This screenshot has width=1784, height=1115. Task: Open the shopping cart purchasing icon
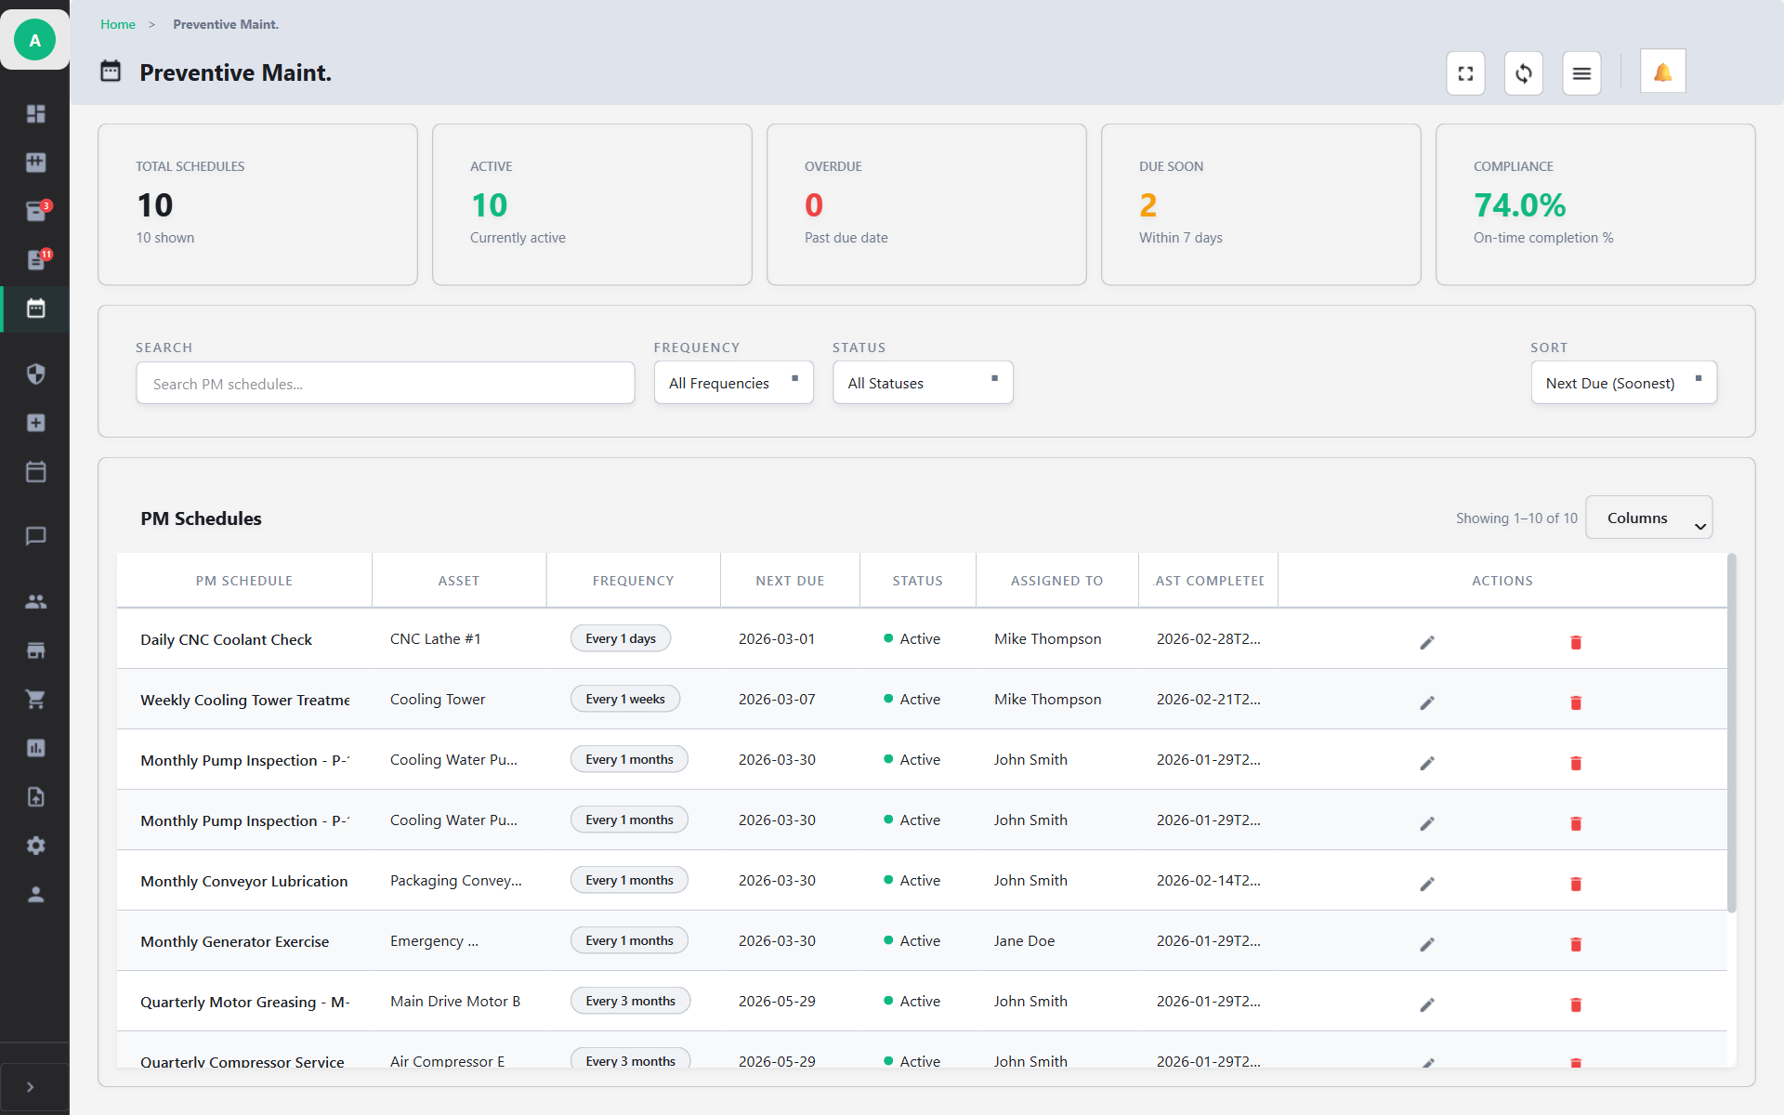pos(35,698)
